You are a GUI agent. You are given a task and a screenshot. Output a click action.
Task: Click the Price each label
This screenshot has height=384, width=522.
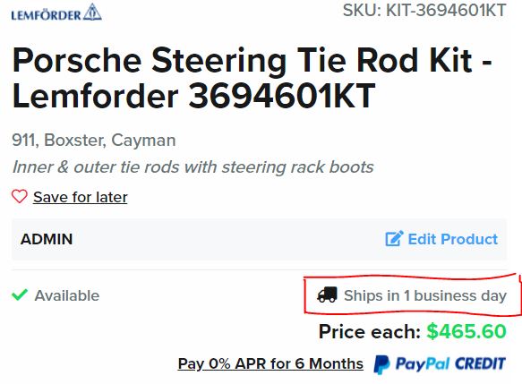[370, 331]
